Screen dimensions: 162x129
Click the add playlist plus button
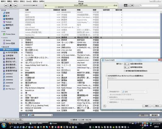[x=6, y=120]
